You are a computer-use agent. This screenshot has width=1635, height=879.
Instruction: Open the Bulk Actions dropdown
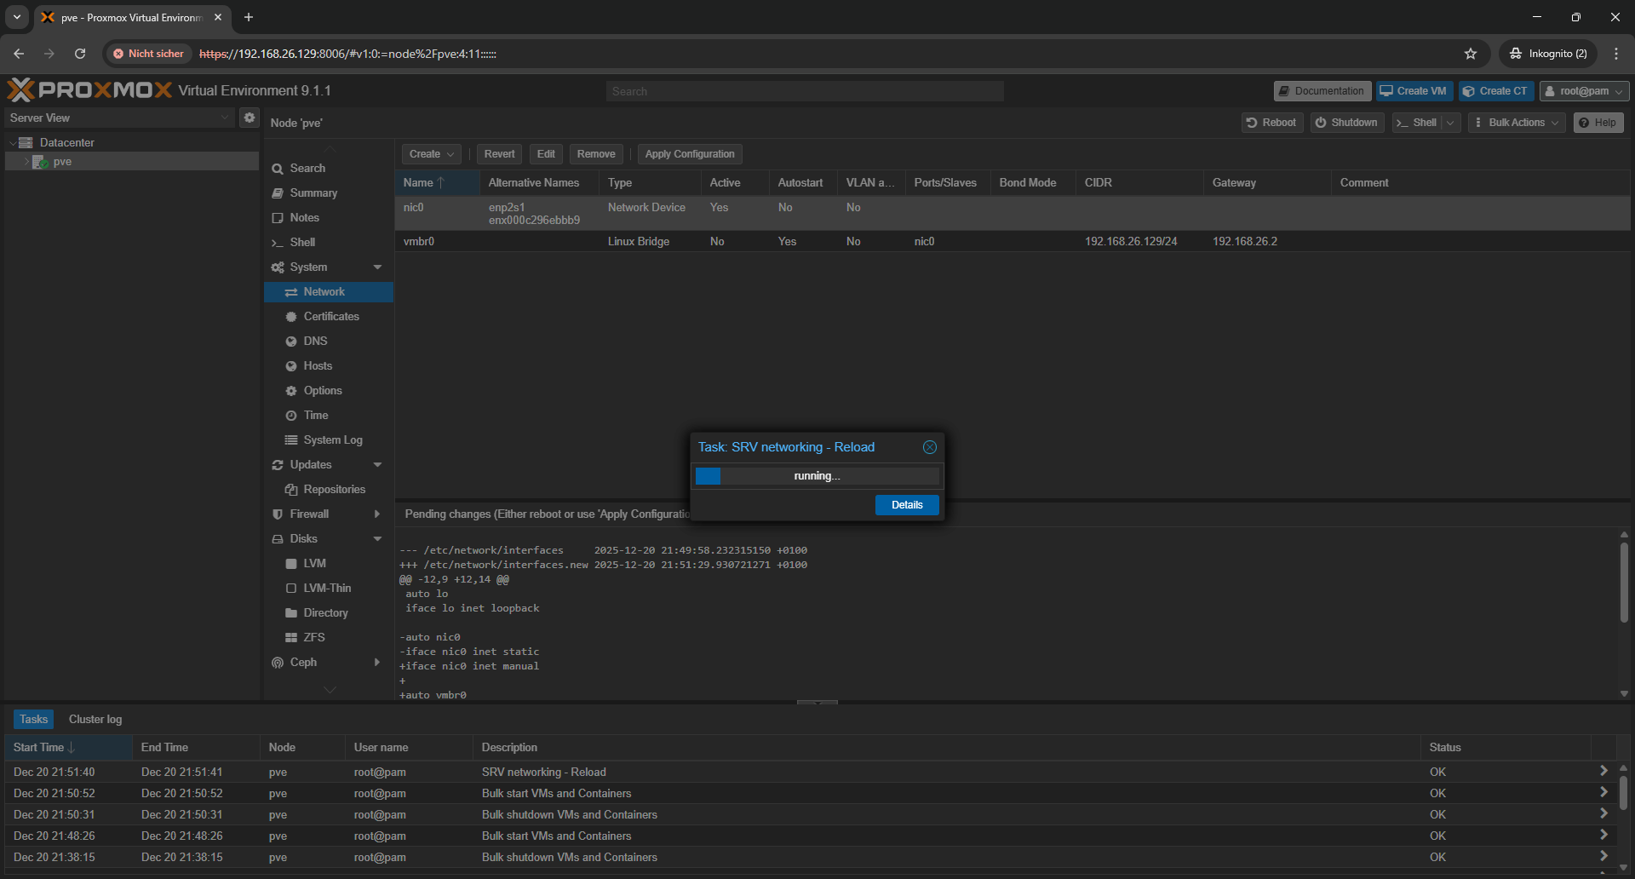pos(1516,123)
